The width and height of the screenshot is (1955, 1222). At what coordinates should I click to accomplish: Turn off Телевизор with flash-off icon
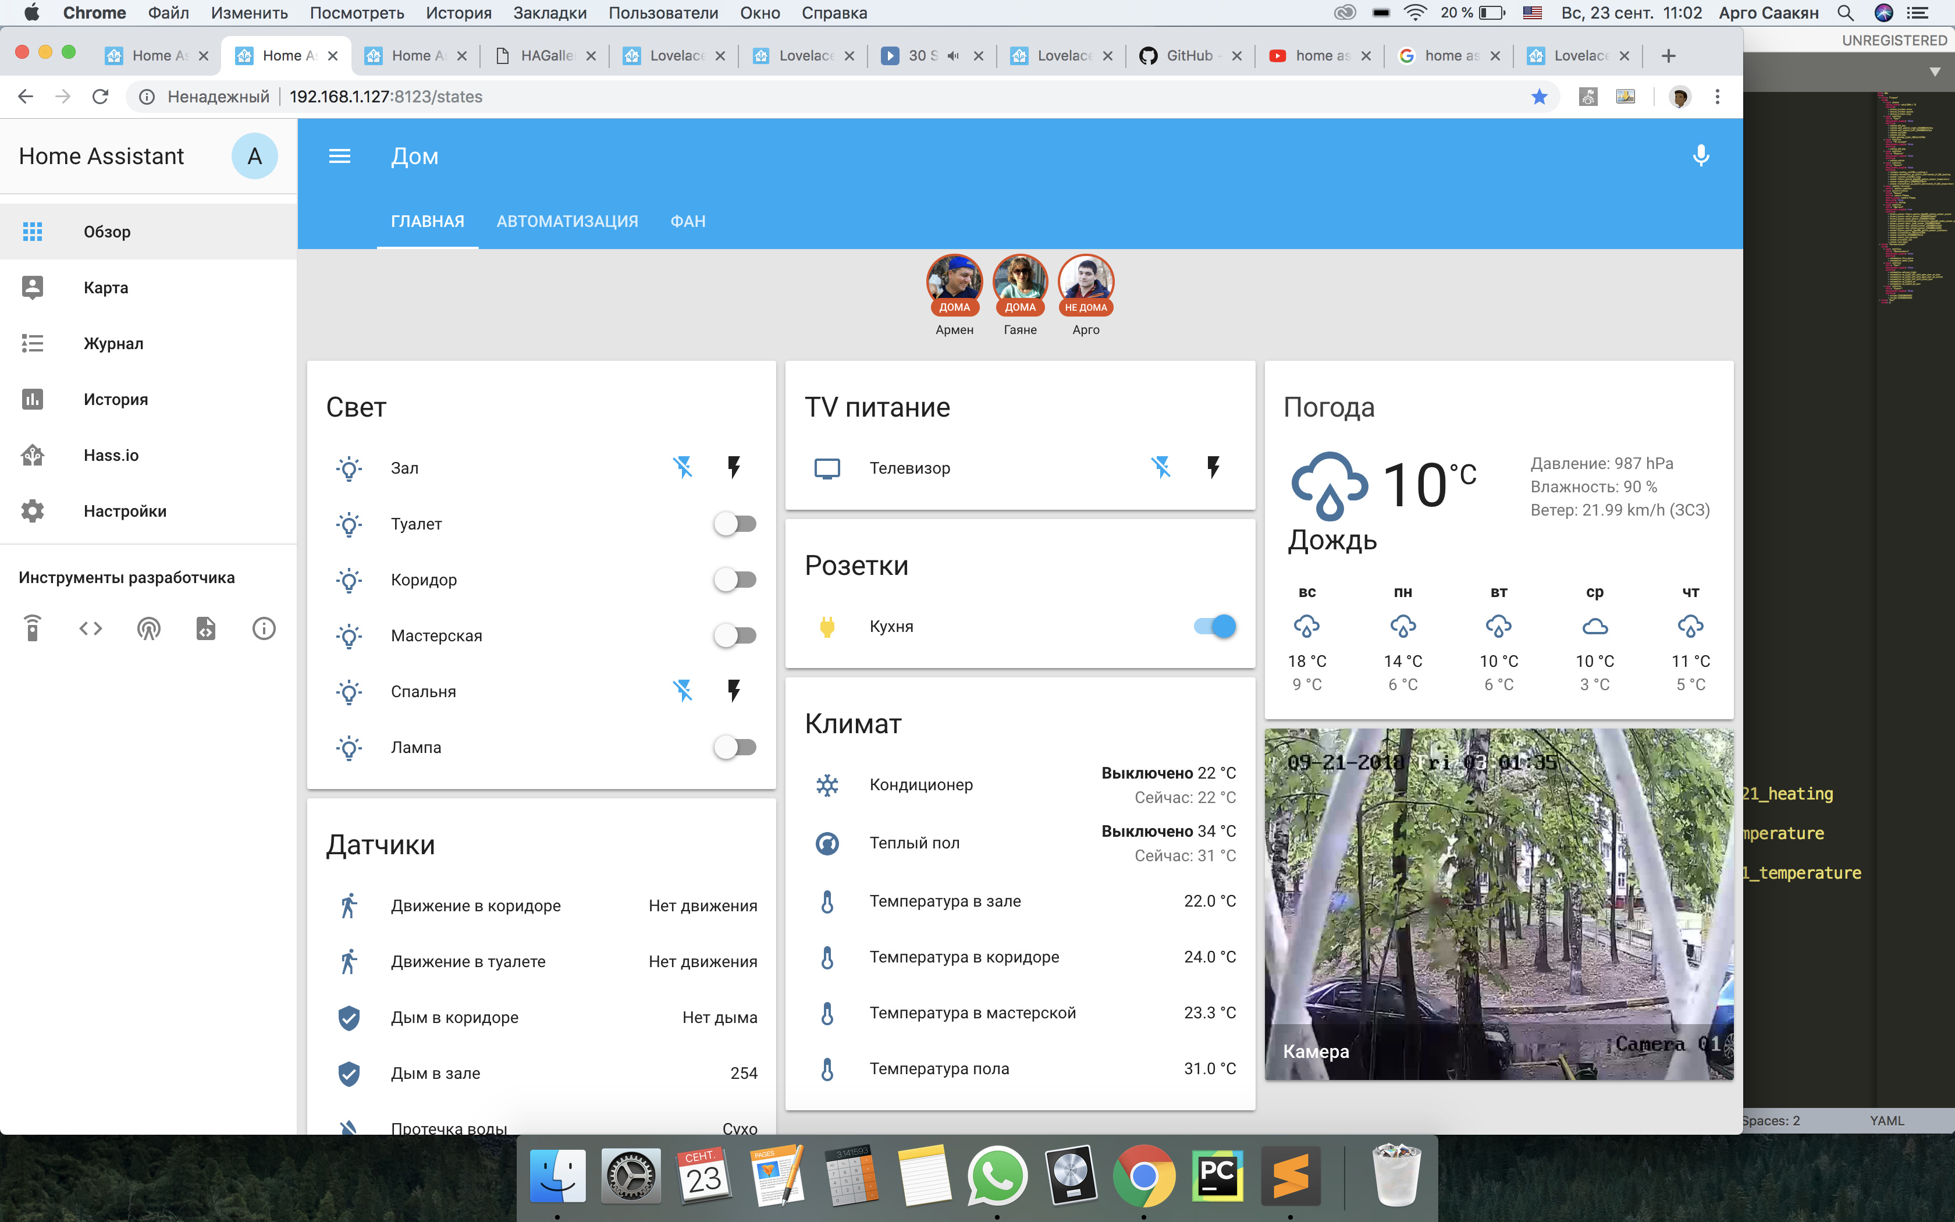pos(1161,467)
